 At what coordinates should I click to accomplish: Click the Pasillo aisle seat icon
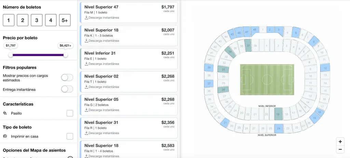click(5, 113)
